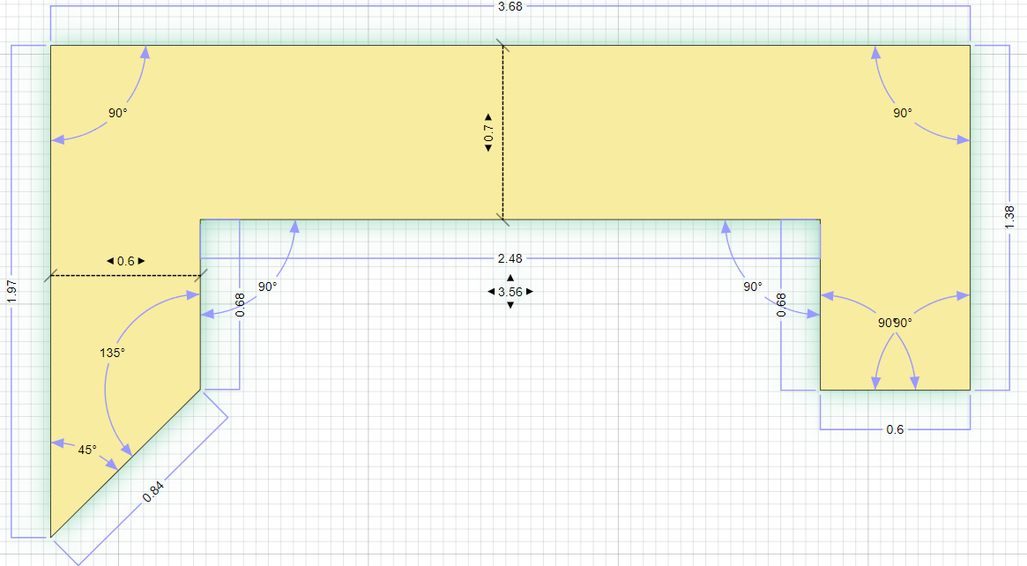Screen dimensions: 1027x566
Task: Click the 90° angle label at the top-right corner
Action: [x=903, y=113]
